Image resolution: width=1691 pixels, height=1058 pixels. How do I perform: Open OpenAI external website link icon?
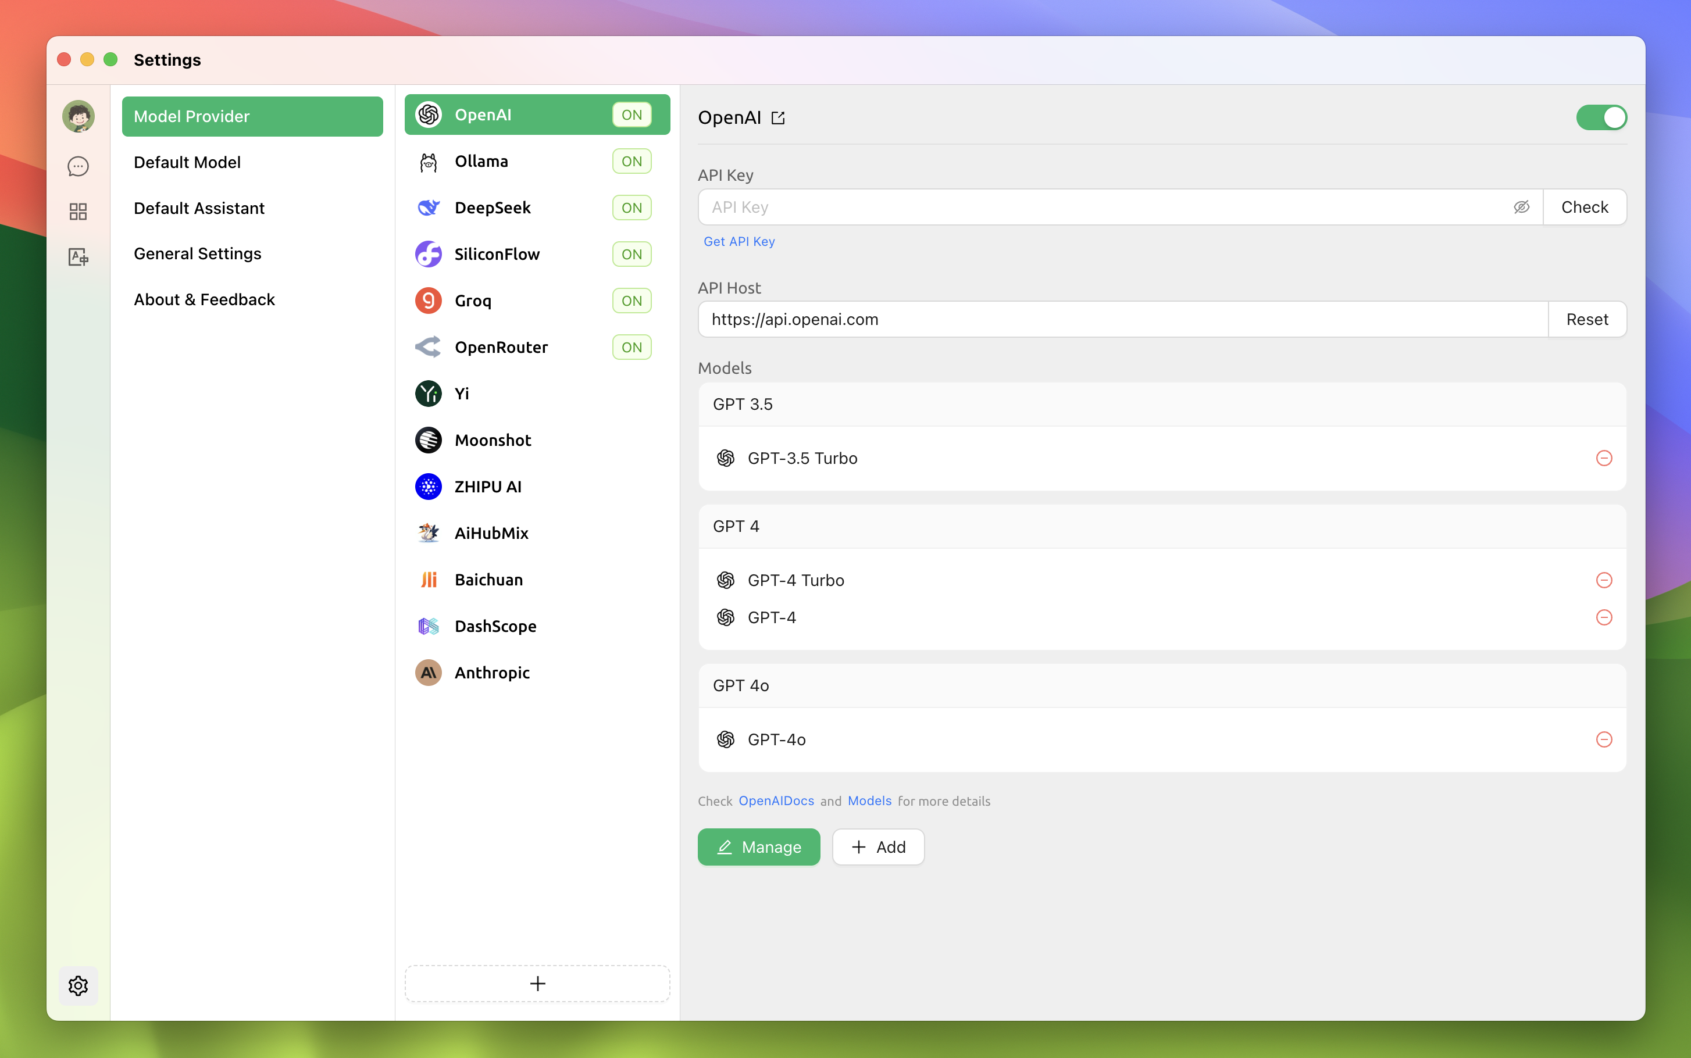point(778,117)
